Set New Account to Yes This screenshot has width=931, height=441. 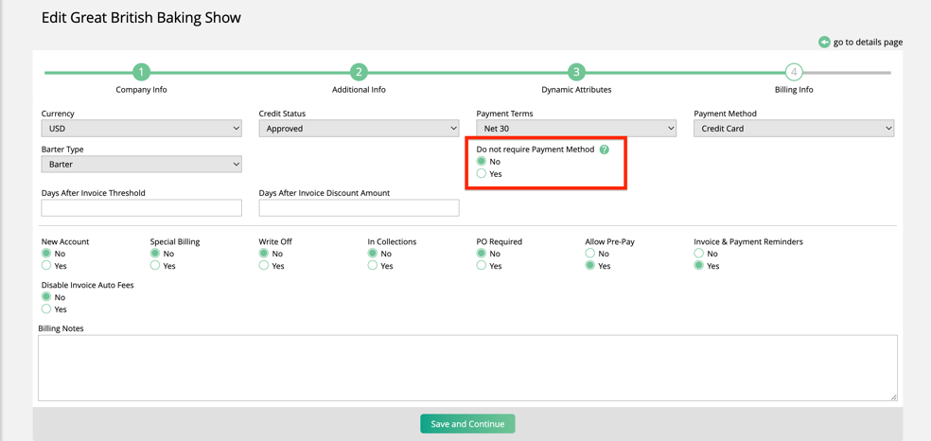45,266
